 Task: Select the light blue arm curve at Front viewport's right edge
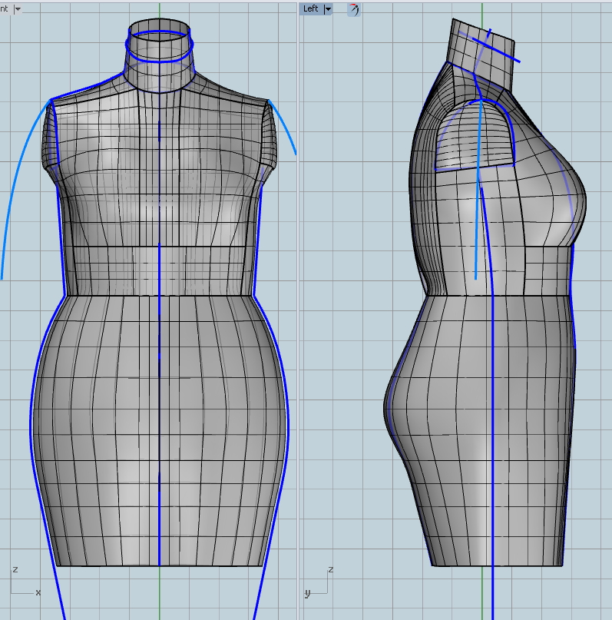coord(285,127)
